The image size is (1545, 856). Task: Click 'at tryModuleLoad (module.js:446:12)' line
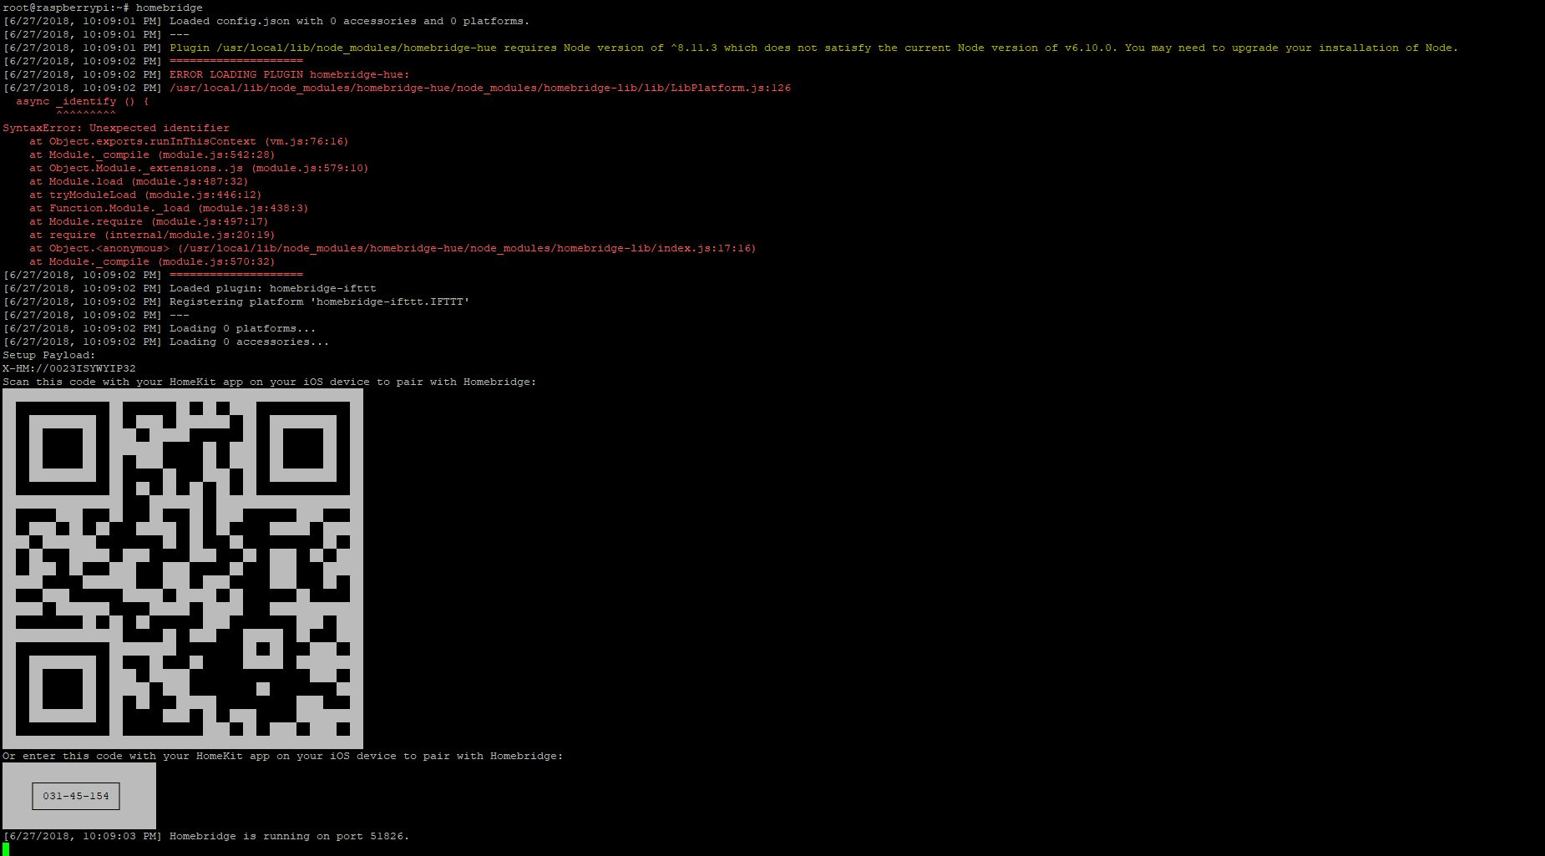point(146,195)
